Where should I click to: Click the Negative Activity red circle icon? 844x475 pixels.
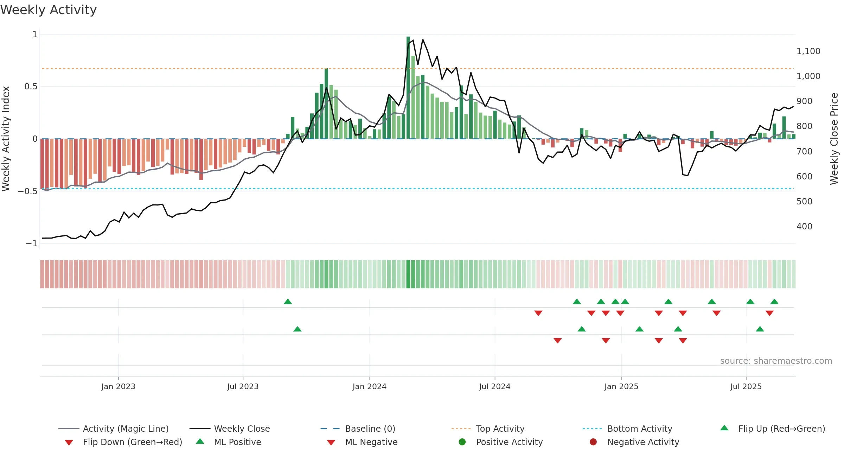(x=593, y=442)
